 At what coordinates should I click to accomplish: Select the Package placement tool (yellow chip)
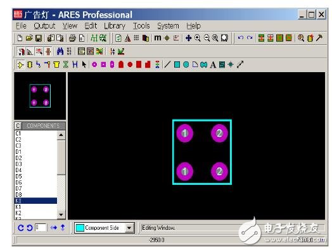coord(30,65)
